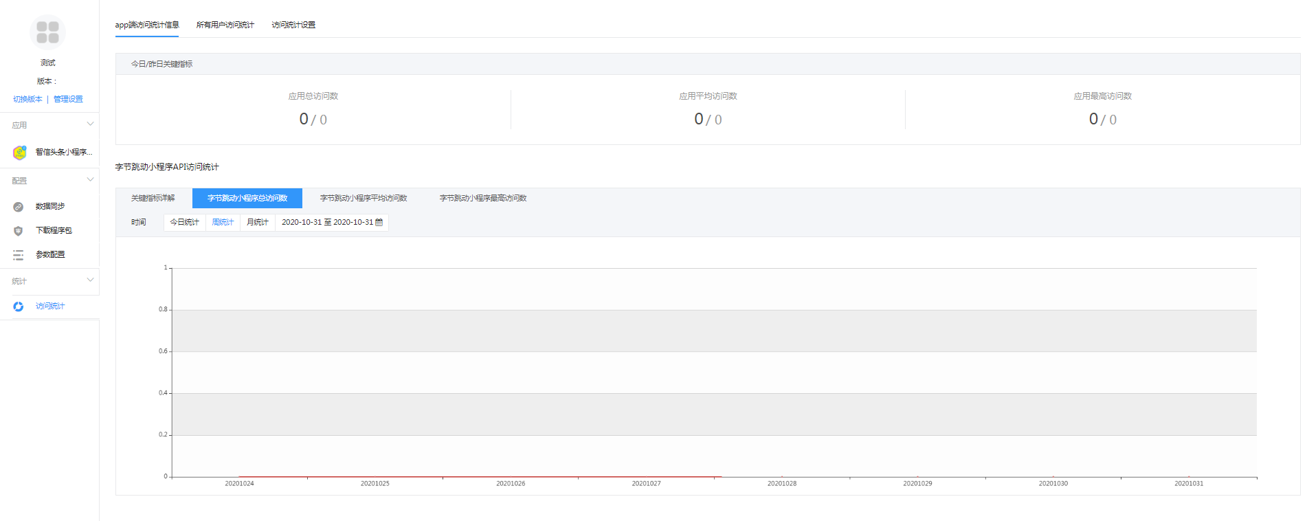Click chart axis label 20201027

tap(646, 484)
